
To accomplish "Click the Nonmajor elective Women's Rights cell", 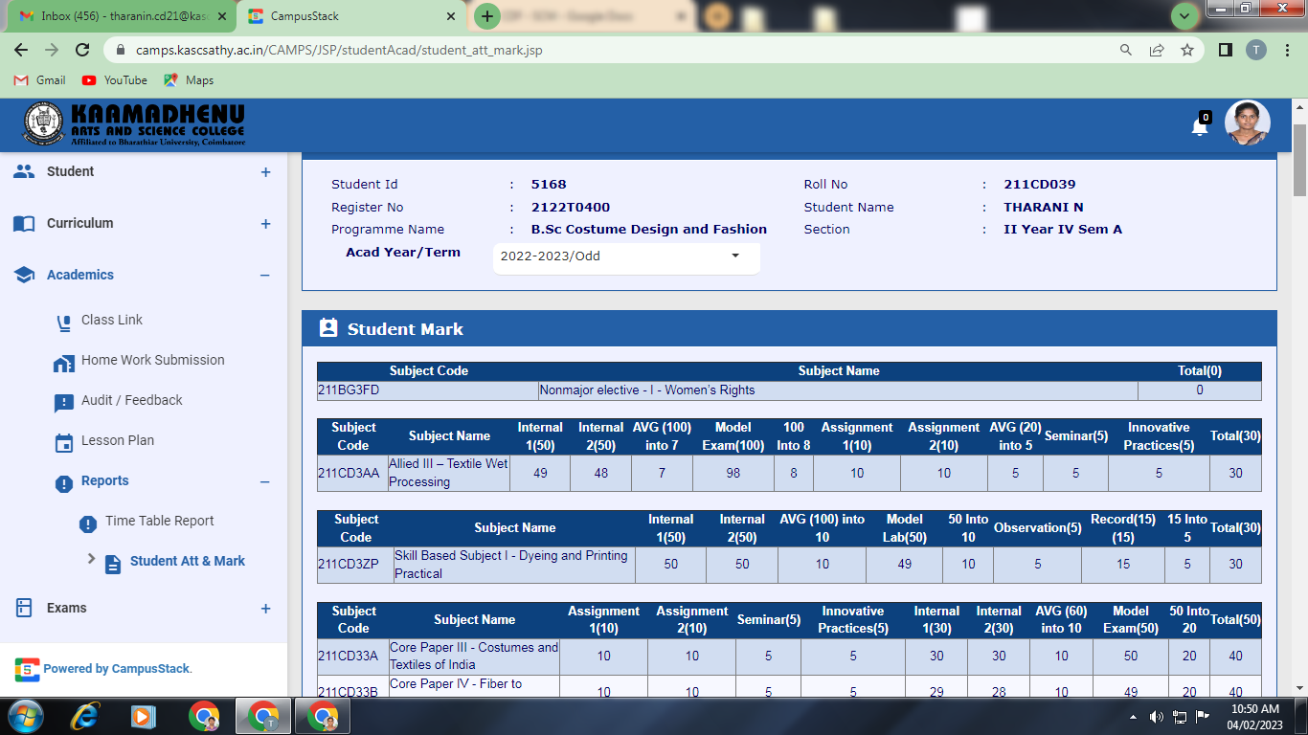I will click(839, 390).
